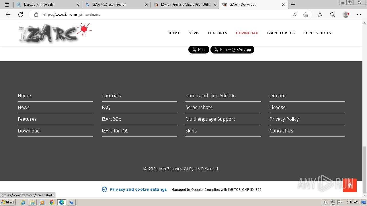This screenshot has width=367, height=206.
Task: Open the footer Download link
Action: (29, 131)
